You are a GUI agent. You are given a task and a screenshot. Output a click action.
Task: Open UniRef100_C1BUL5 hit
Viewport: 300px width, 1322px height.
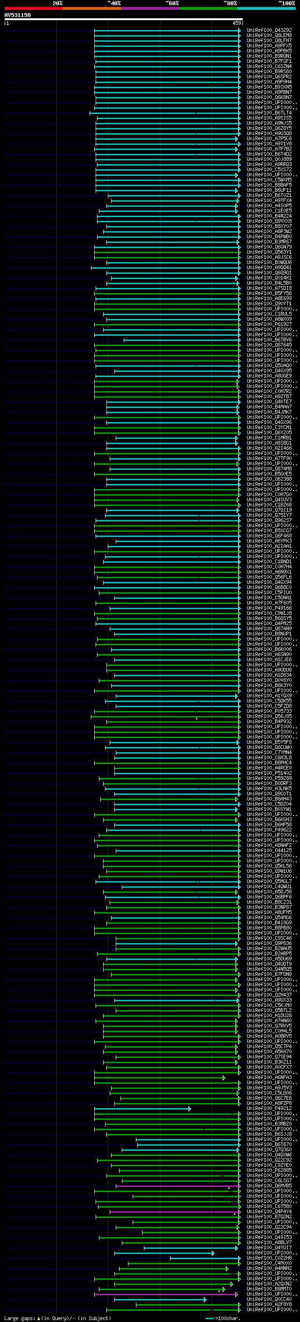269,314
